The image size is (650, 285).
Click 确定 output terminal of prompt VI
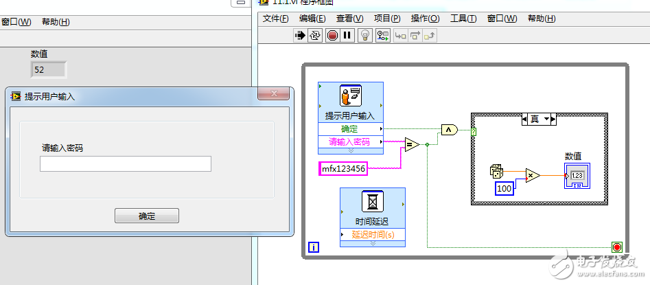(351, 129)
